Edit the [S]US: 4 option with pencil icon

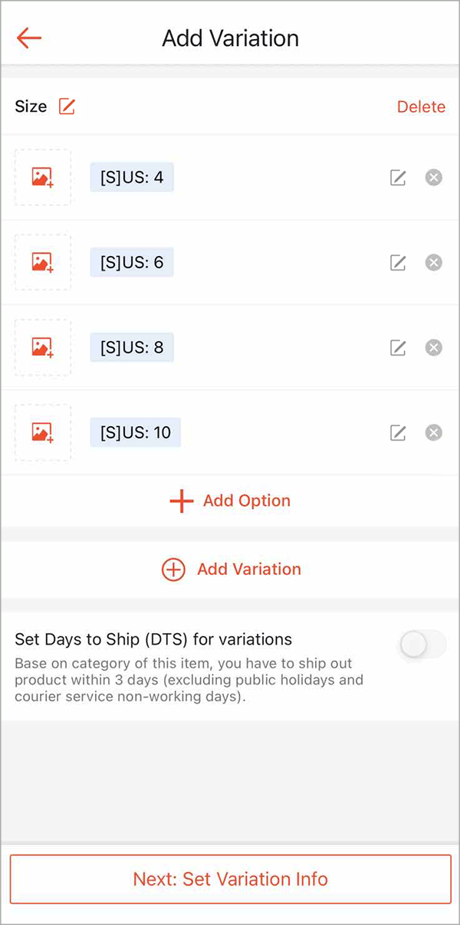(398, 178)
